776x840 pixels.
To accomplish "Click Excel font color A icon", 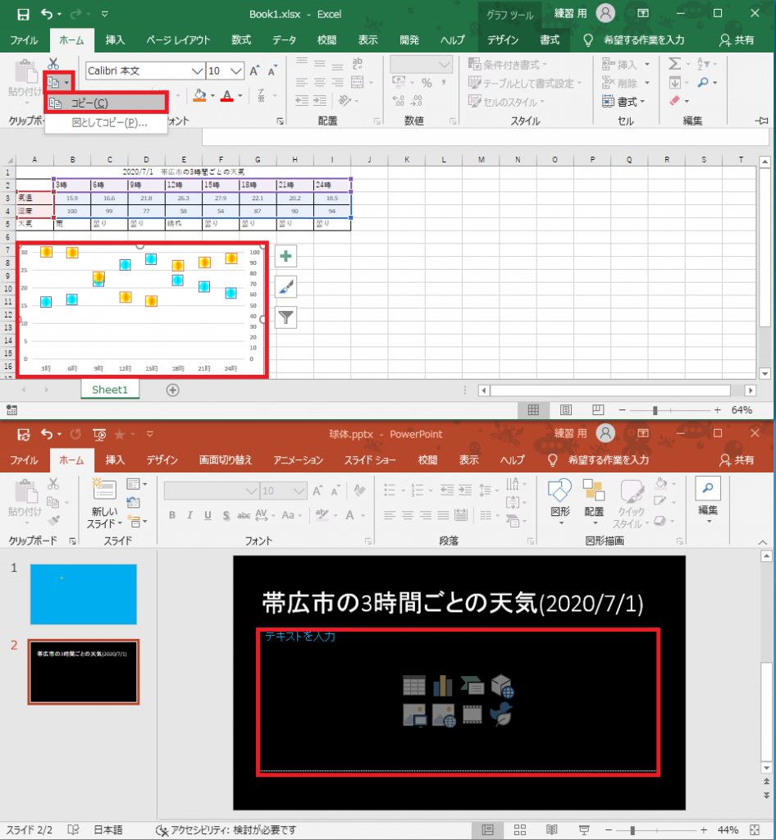I will click(x=227, y=96).
